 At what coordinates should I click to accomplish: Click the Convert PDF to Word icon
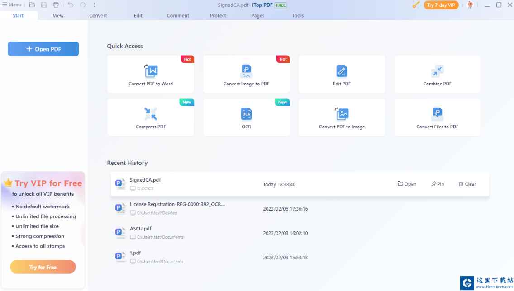151,71
